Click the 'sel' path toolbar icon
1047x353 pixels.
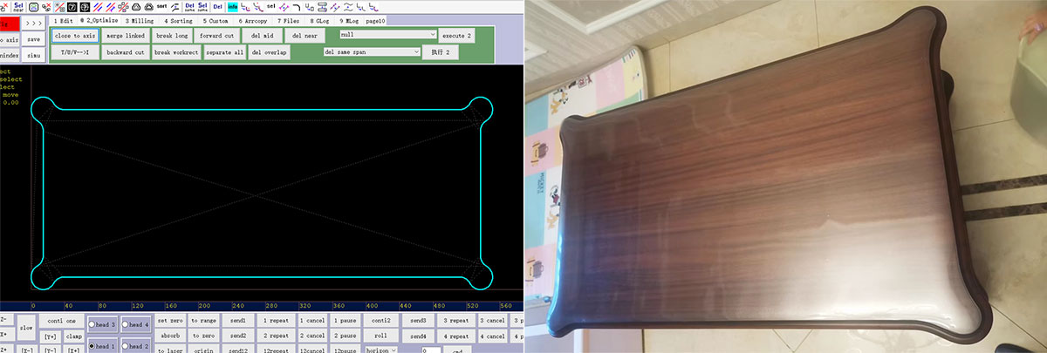click(270, 7)
